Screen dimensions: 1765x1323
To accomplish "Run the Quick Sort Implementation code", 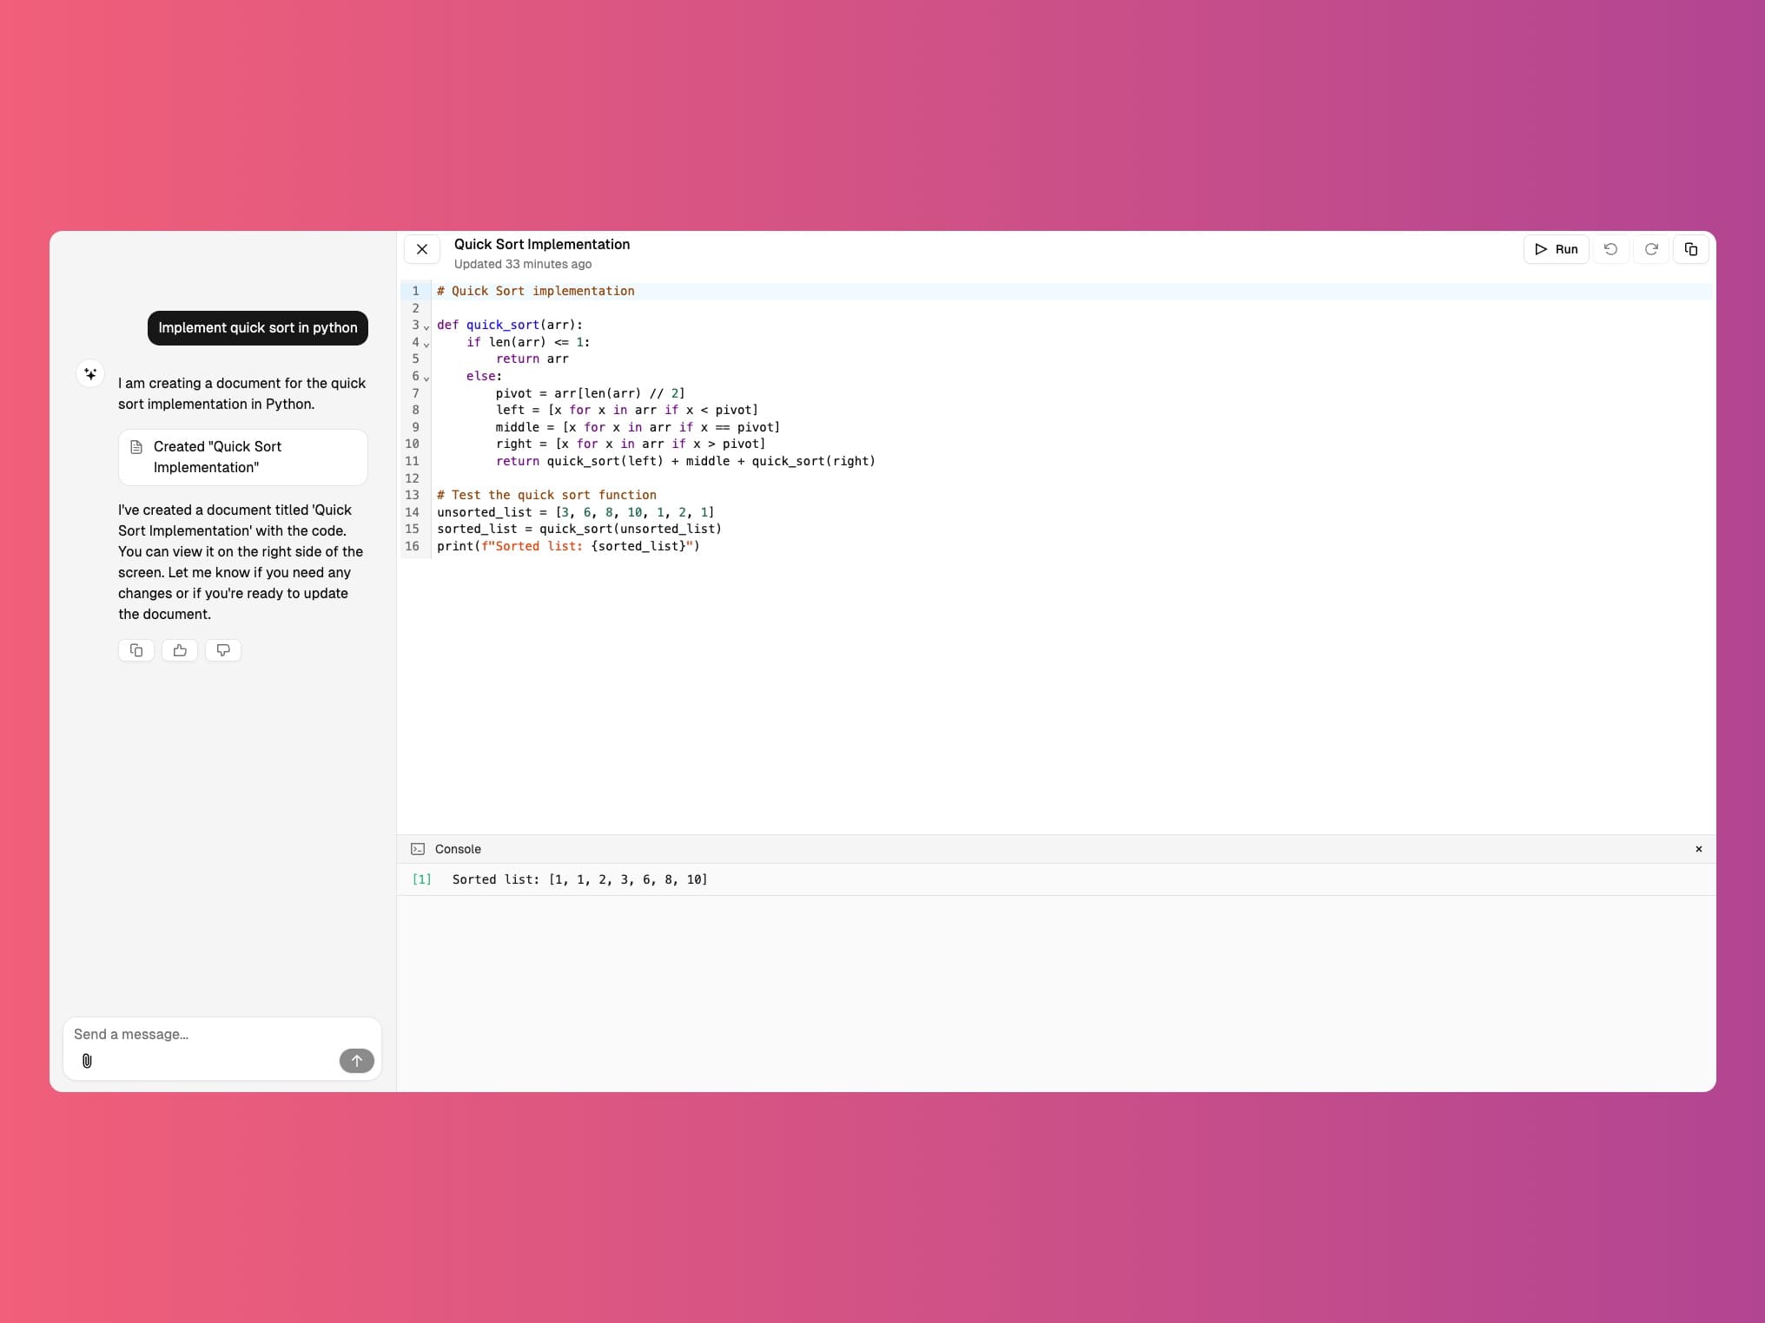I will (1556, 249).
